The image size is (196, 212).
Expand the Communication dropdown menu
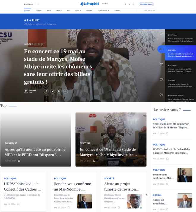103,11
